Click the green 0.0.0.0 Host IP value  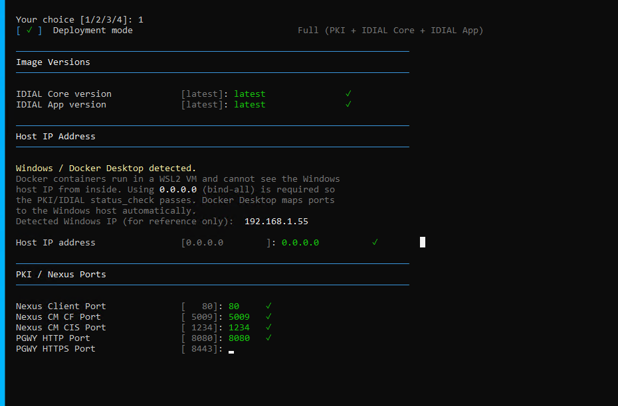[x=300, y=243]
